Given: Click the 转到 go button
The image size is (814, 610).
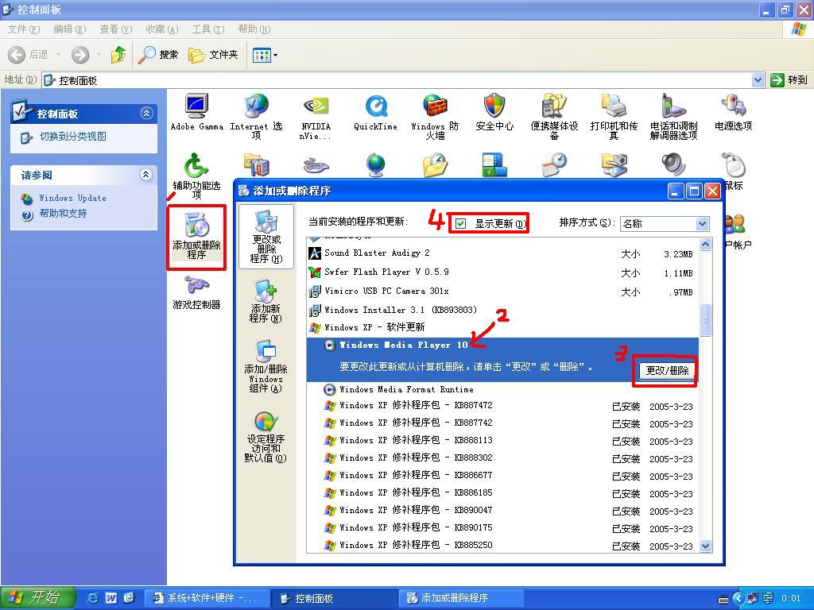Looking at the screenshot, I should coord(789,80).
